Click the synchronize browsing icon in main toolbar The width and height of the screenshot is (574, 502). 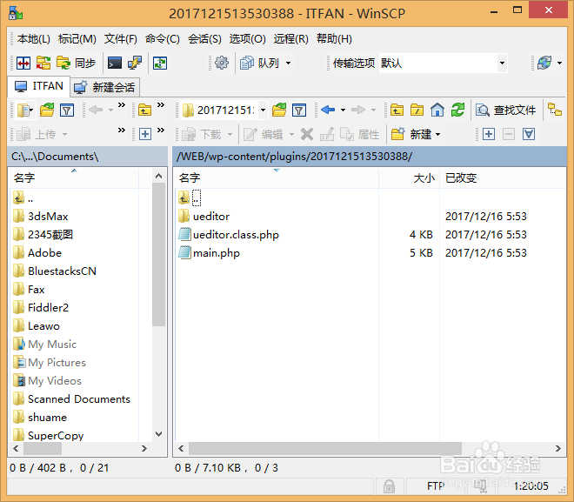43,63
